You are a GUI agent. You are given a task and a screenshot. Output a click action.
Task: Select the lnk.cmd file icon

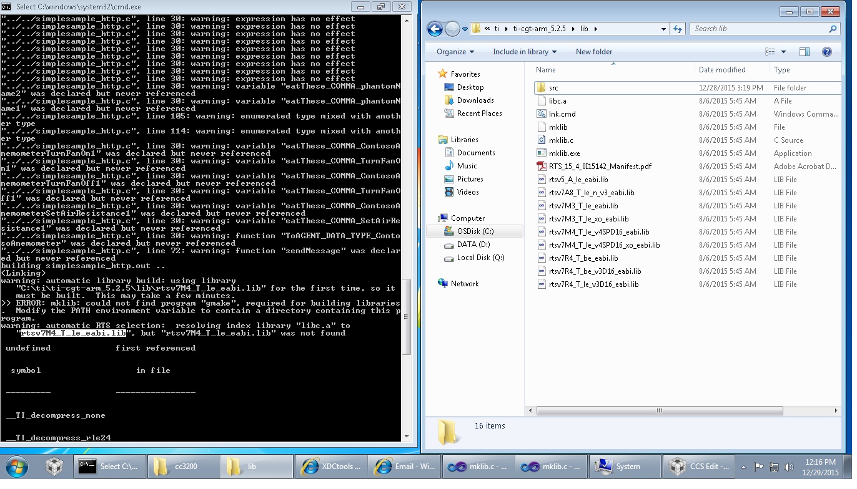542,114
